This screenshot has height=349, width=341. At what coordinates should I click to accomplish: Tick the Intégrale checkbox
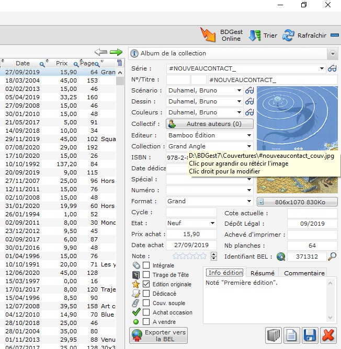[x=146, y=265]
